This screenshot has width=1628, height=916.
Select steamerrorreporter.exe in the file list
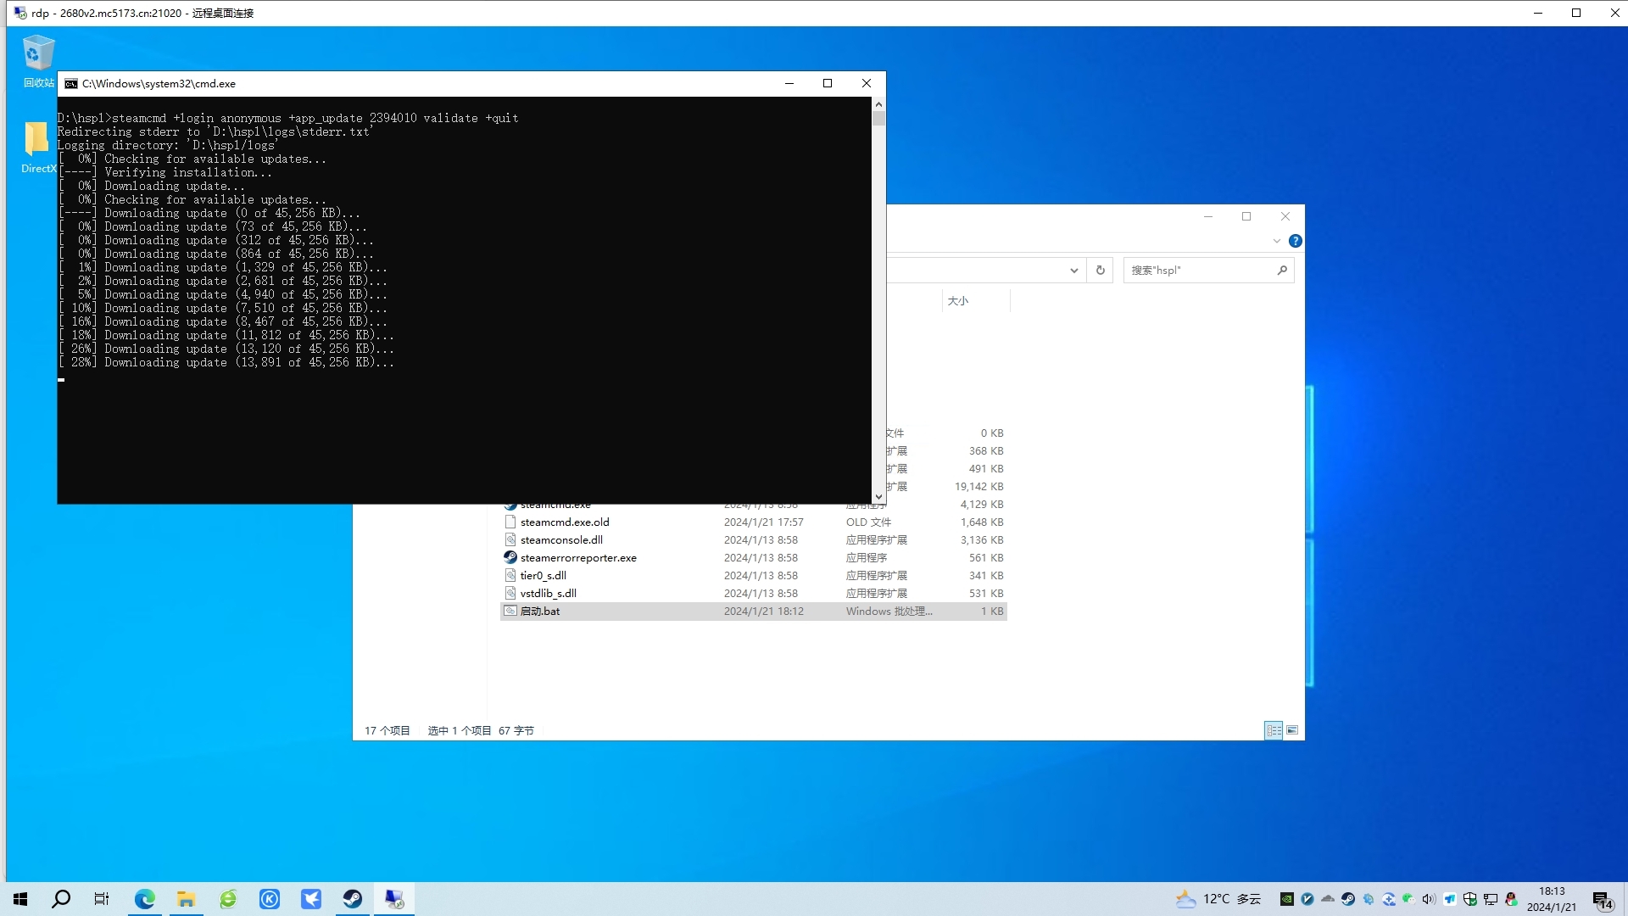coord(578,558)
